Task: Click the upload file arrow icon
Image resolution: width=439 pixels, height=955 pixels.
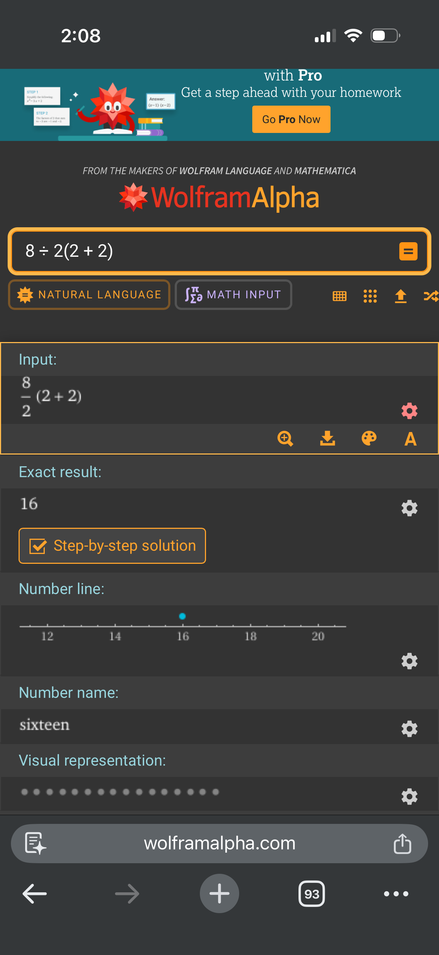Action: tap(400, 296)
